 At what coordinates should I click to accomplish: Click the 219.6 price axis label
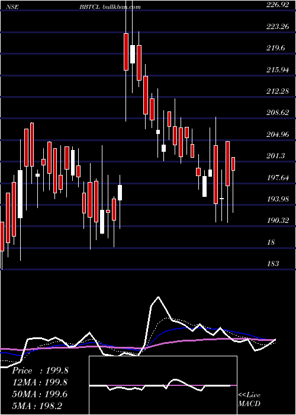click(x=276, y=48)
